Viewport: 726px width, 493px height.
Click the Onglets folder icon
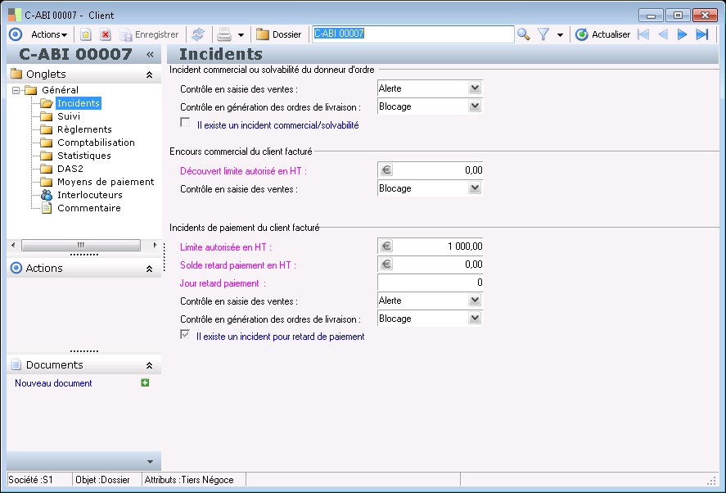click(x=16, y=74)
